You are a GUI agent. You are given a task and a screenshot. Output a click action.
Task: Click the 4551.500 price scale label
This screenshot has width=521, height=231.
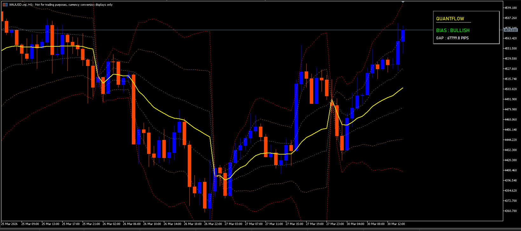(511, 49)
